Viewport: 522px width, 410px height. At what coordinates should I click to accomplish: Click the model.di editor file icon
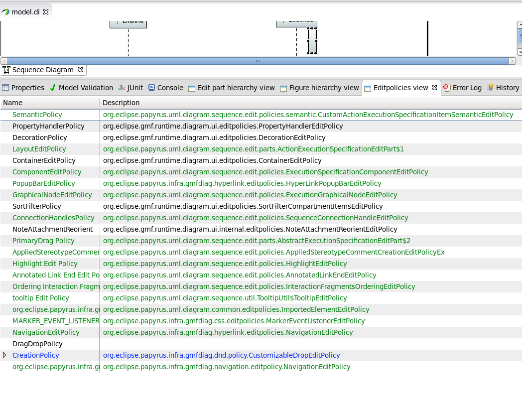coord(5,12)
